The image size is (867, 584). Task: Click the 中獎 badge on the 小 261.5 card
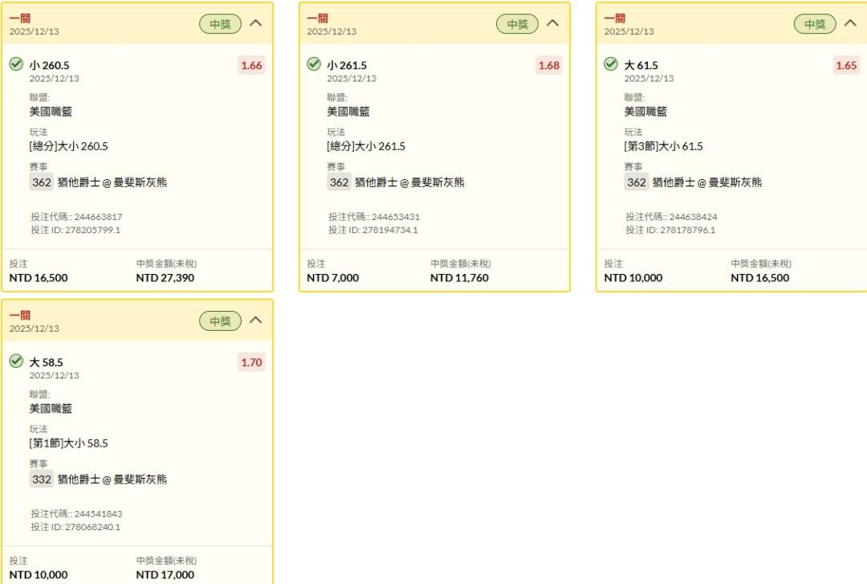coord(517,24)
